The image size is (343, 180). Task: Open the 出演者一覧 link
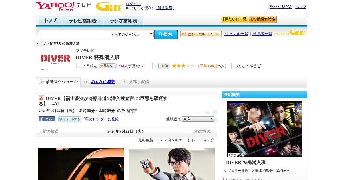coord(262,34)
